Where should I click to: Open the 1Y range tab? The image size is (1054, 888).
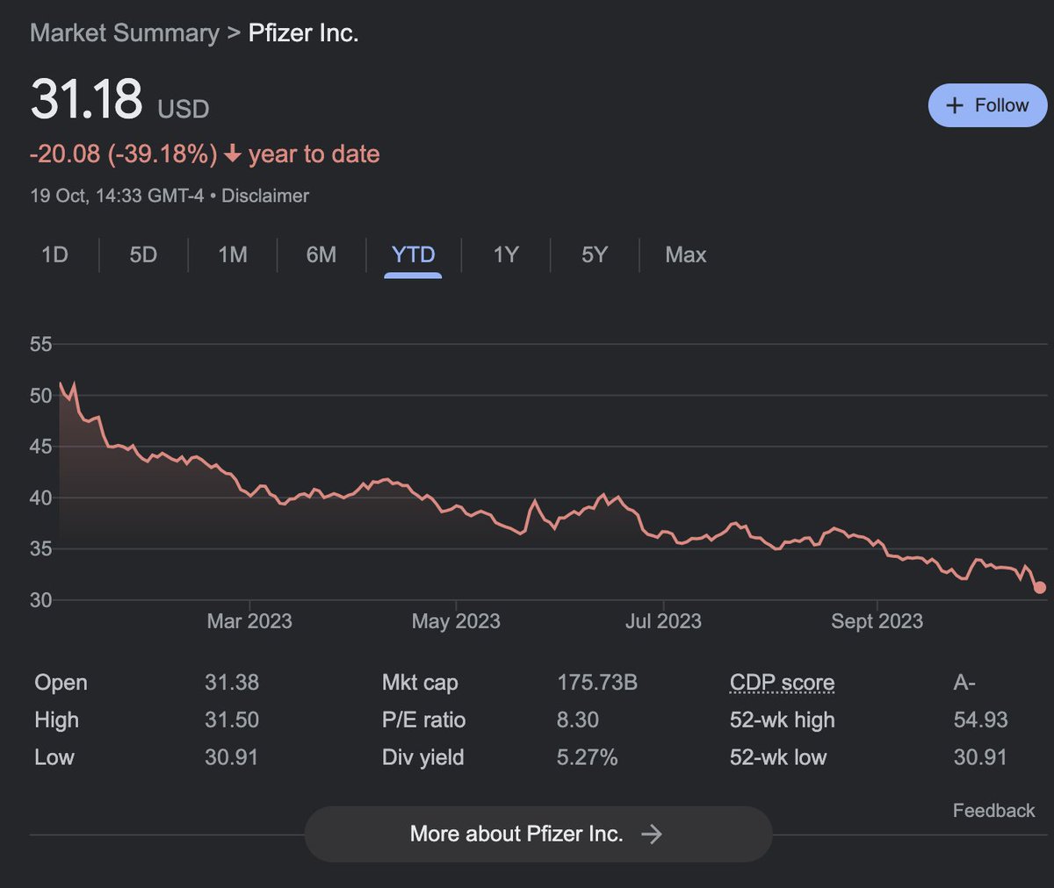506,254
